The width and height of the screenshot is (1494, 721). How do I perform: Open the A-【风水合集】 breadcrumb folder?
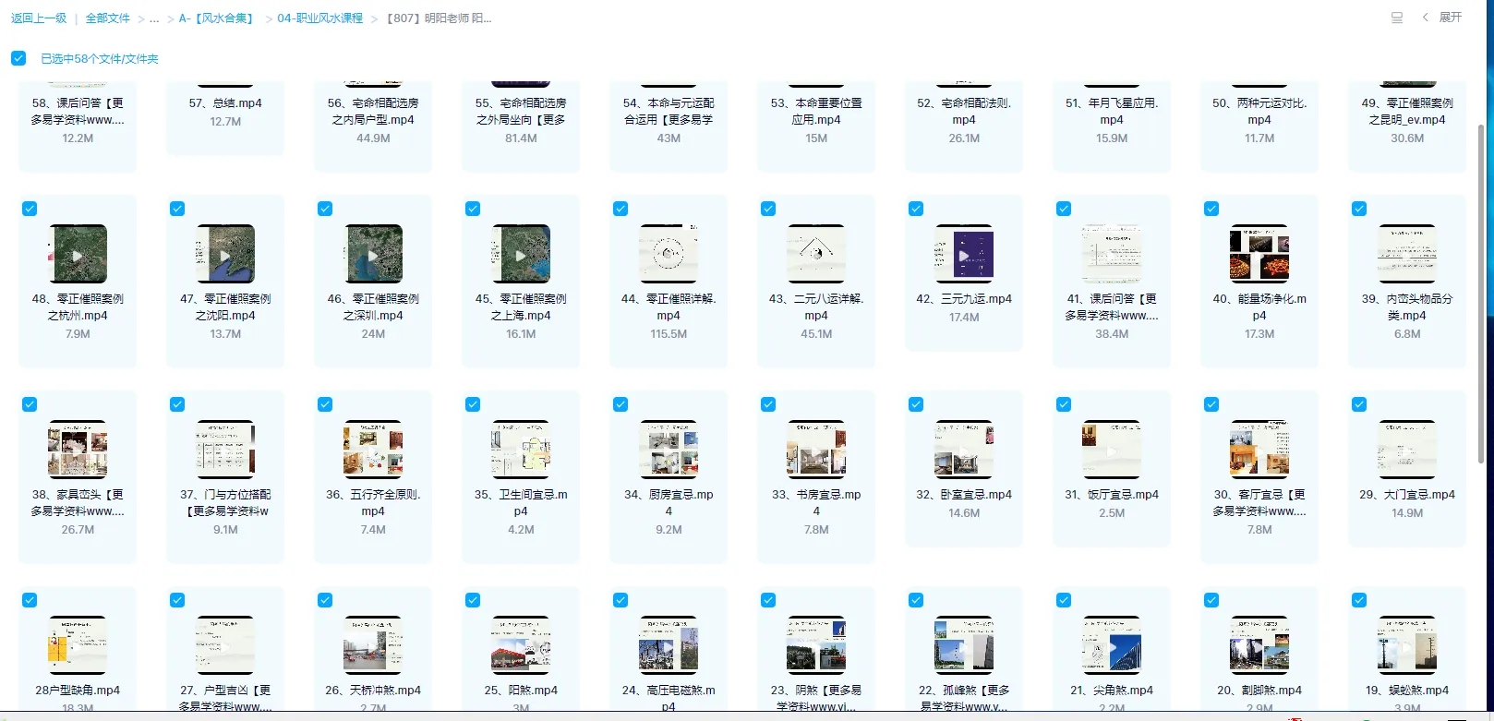click(218, 18)
